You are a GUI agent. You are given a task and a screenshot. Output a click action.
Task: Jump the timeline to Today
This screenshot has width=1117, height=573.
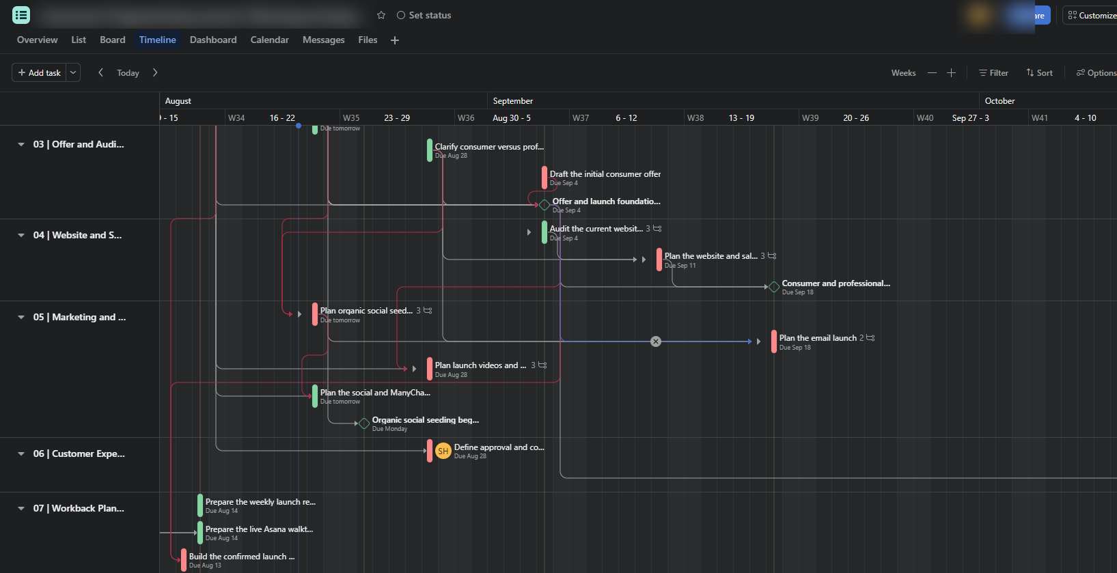[x=128, y=73]
